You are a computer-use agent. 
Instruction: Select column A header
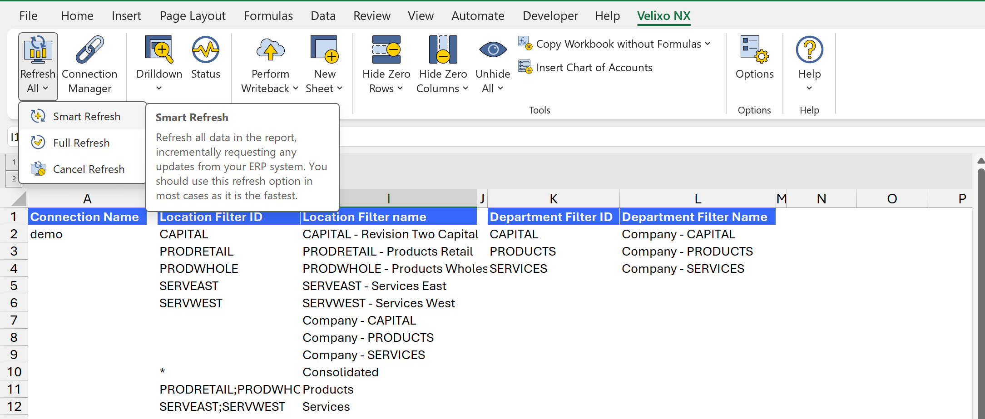coord(87,198)
